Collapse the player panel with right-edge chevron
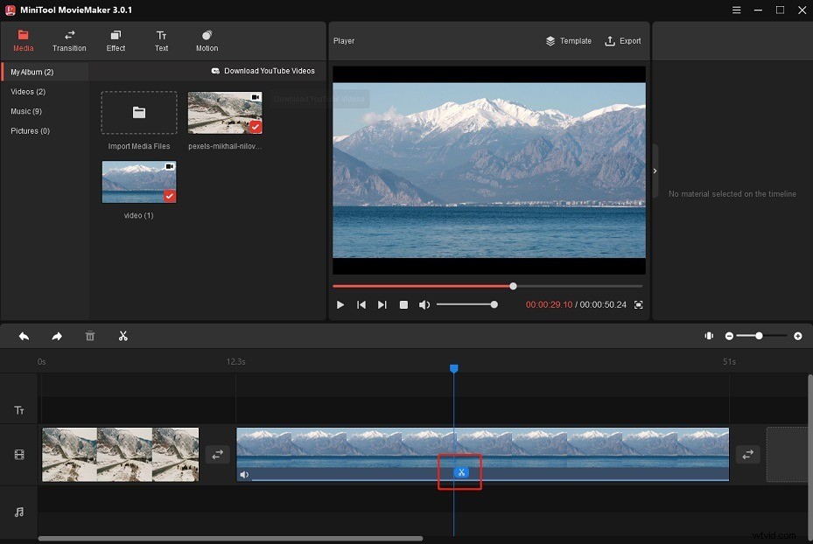This screenshot has width=813, height=544. coord(655,171)
